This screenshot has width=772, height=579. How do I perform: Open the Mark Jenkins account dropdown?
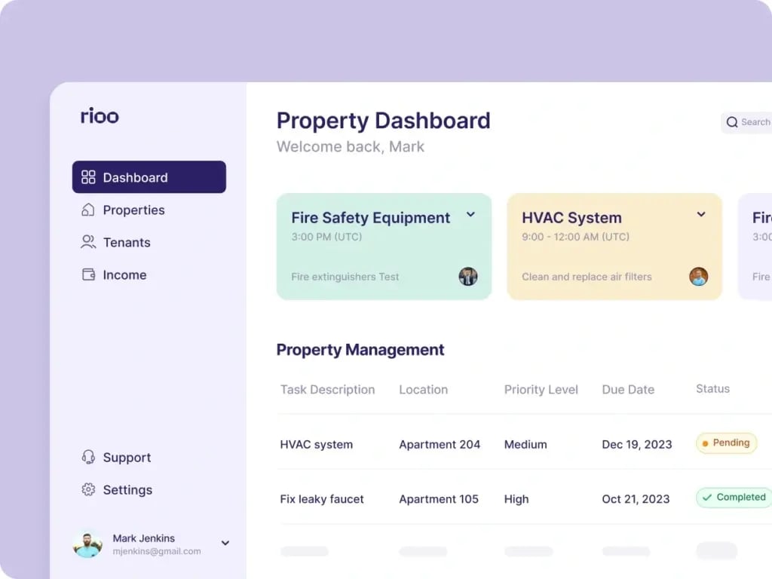point(225,543)
